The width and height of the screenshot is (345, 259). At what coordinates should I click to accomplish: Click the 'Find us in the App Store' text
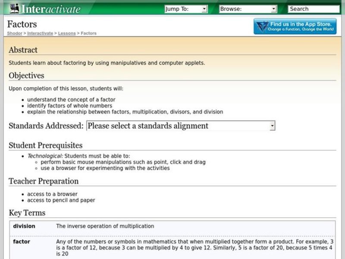(301, 24)
